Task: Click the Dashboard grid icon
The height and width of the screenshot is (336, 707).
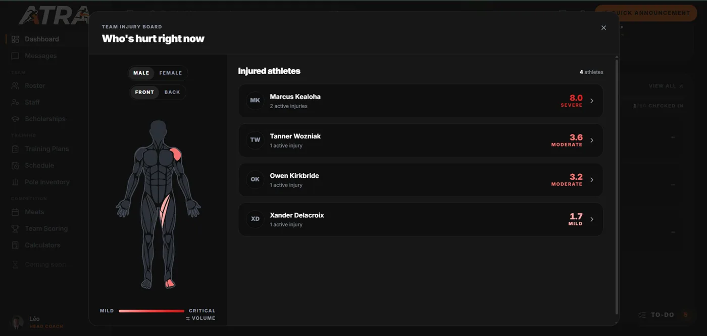Action: coord(15,39)
